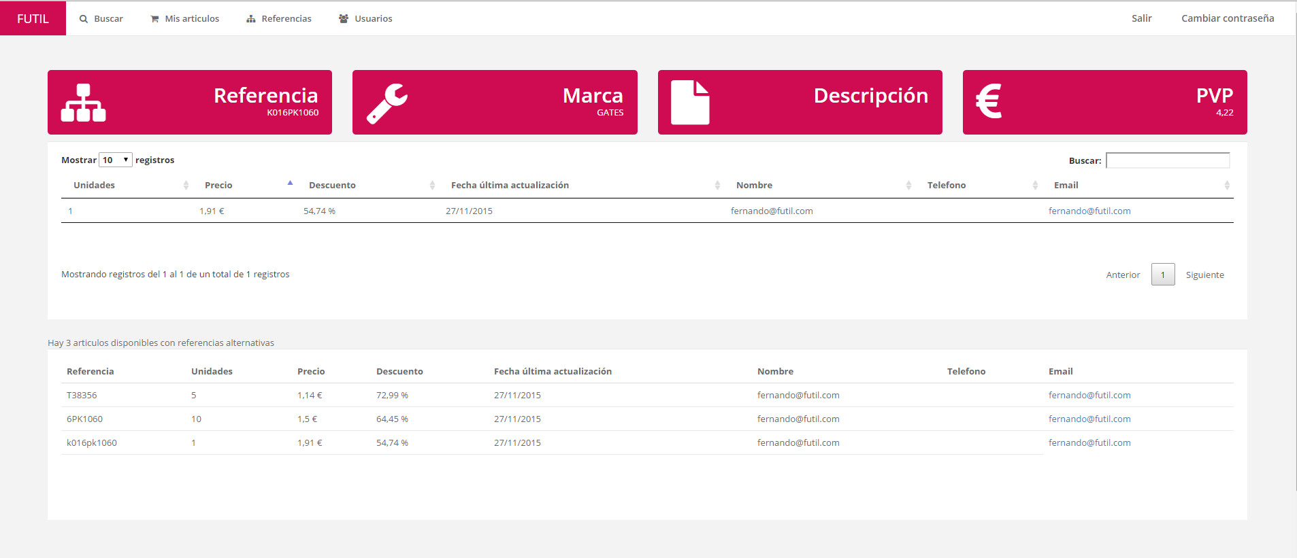
Task: Open the Mis articulos menu item
Action: tap(192, 19)
